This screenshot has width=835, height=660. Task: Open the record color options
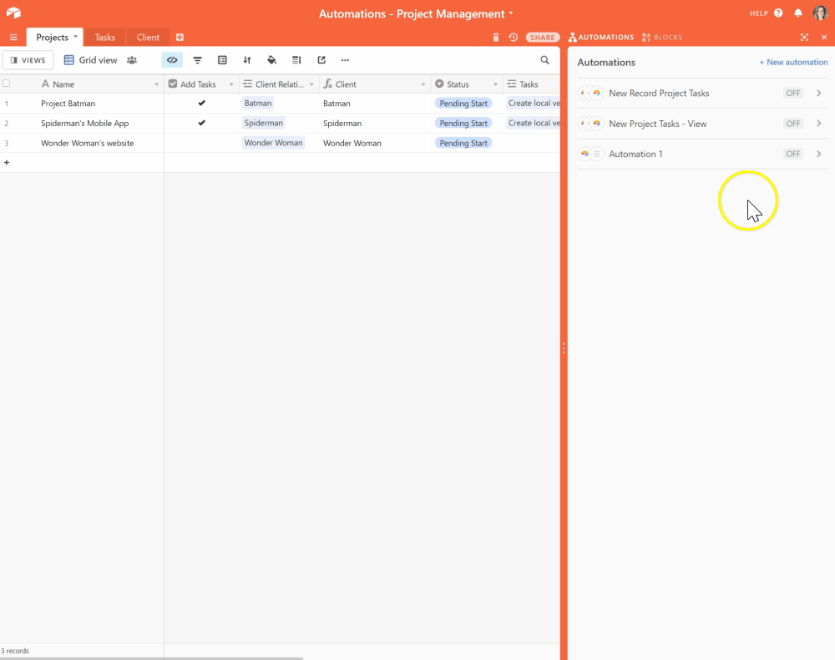click(x=272, y=59)
